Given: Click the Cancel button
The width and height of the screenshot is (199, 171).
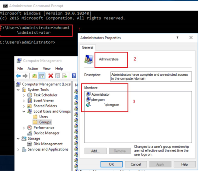Looking at the screenshot, I should 136,164.
